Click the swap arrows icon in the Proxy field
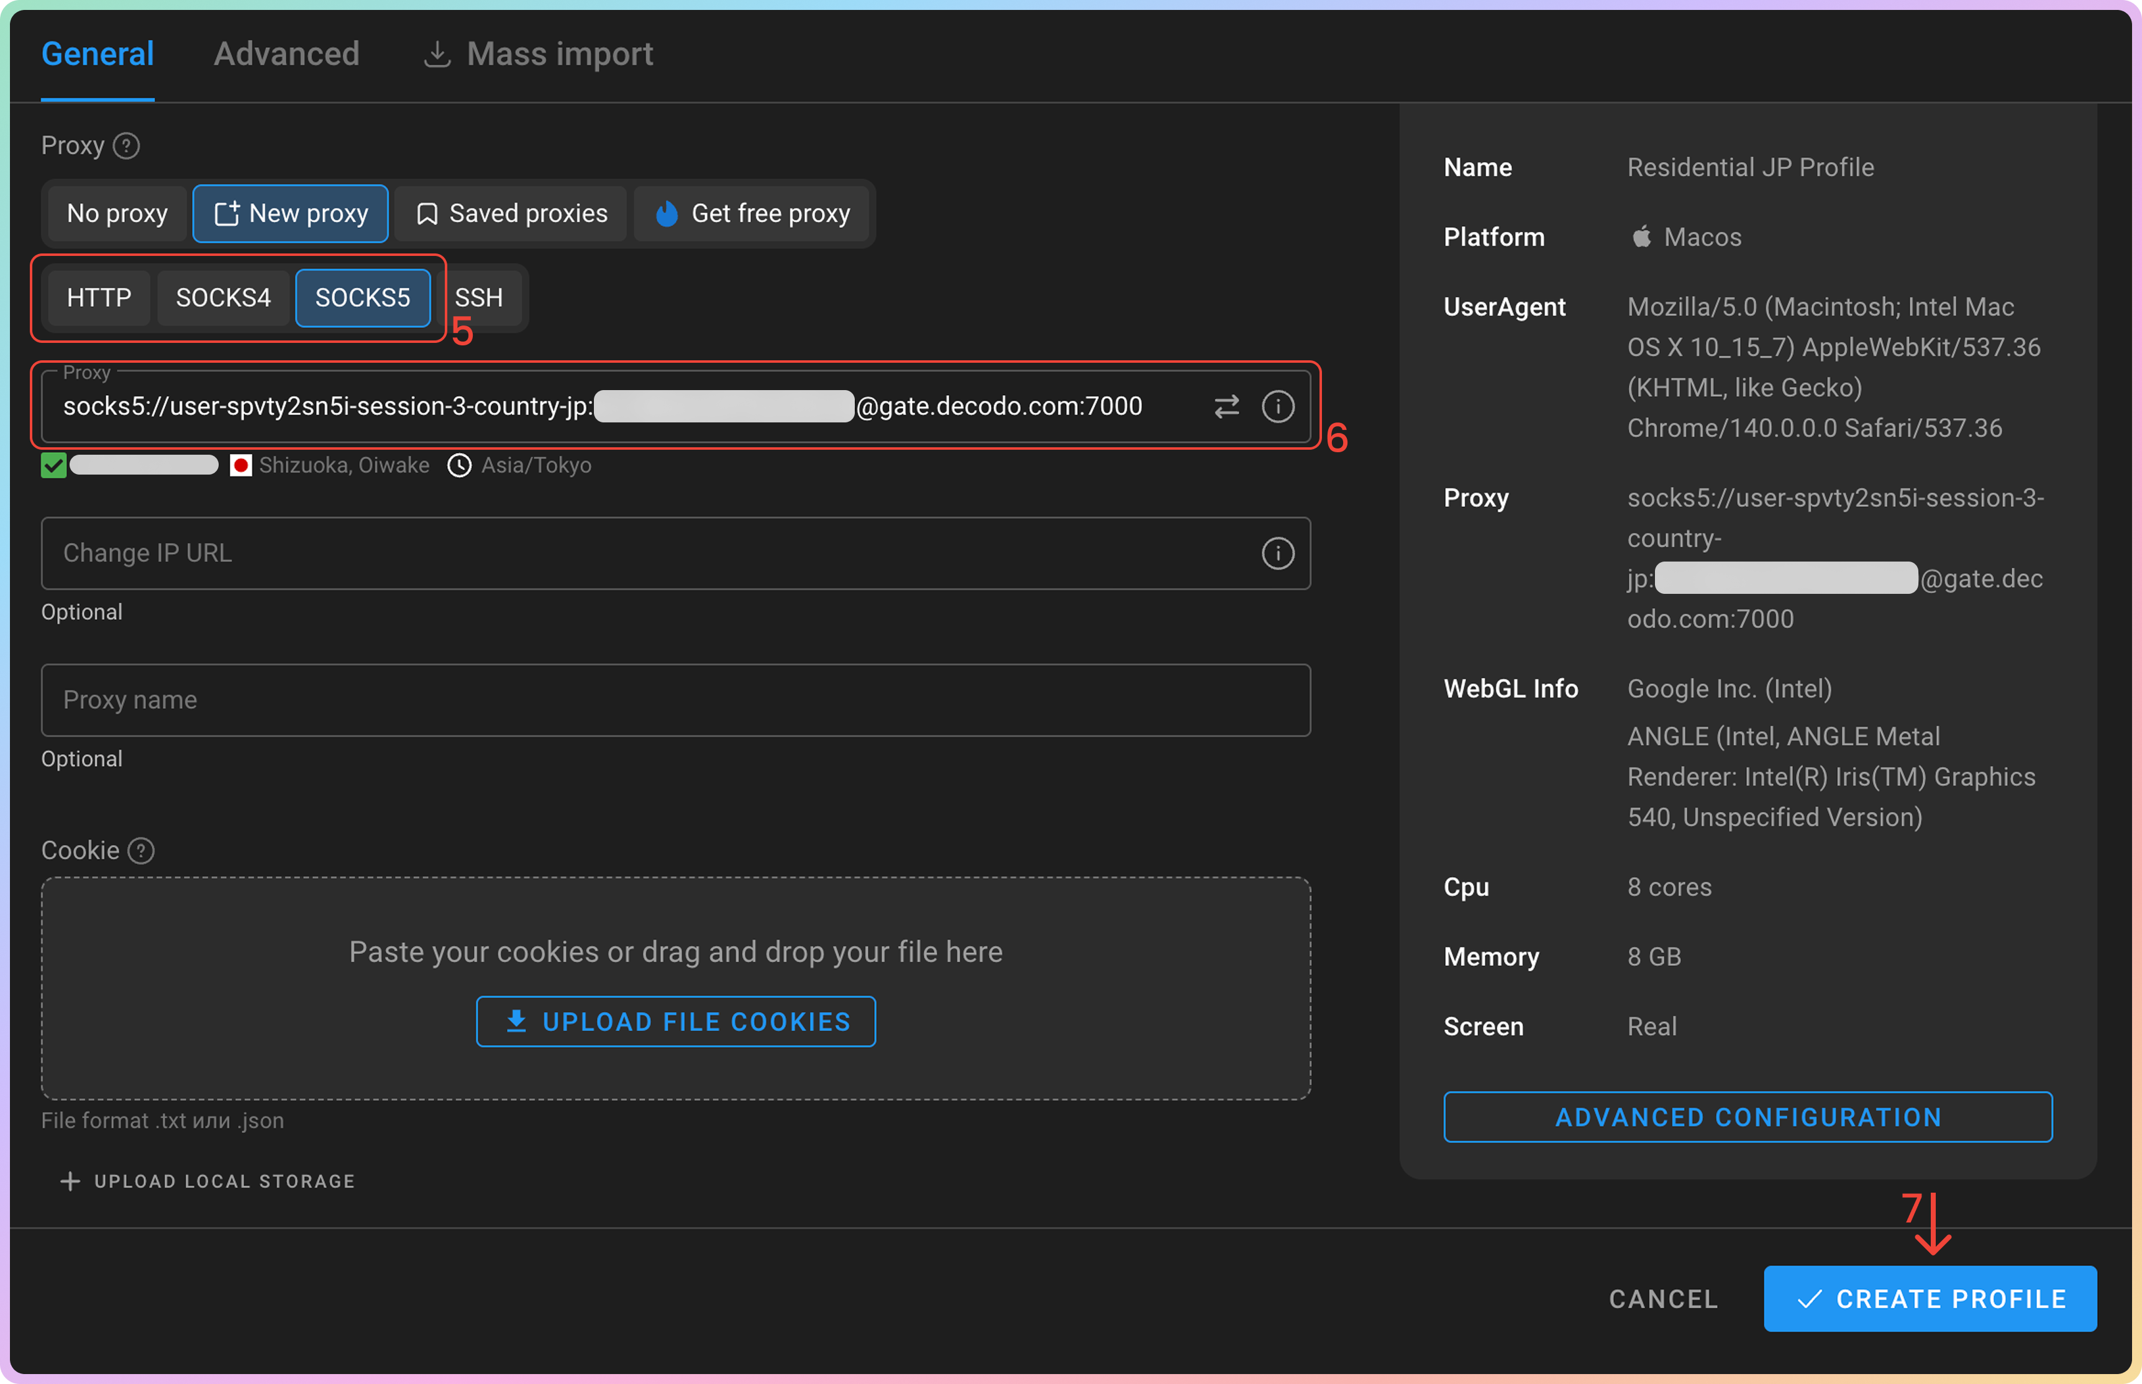 (x=1226, y=406)
